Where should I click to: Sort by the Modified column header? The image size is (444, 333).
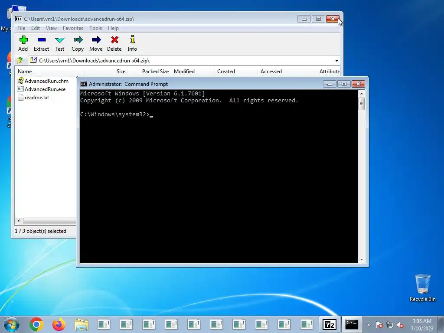pyautogui.click(x=193, y=72)
